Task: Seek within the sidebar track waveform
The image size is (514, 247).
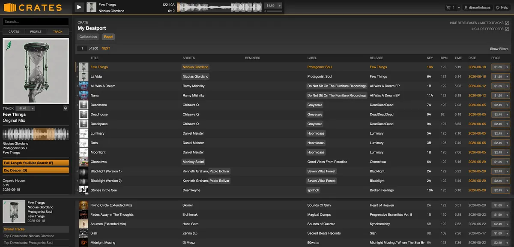Action: [x=36, y=134]
